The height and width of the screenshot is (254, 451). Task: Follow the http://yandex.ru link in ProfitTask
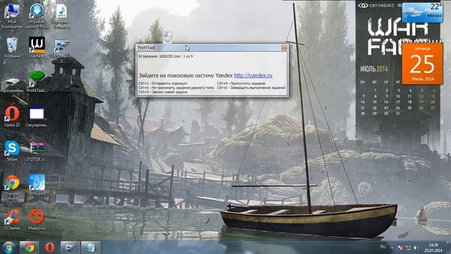[253, 75]
